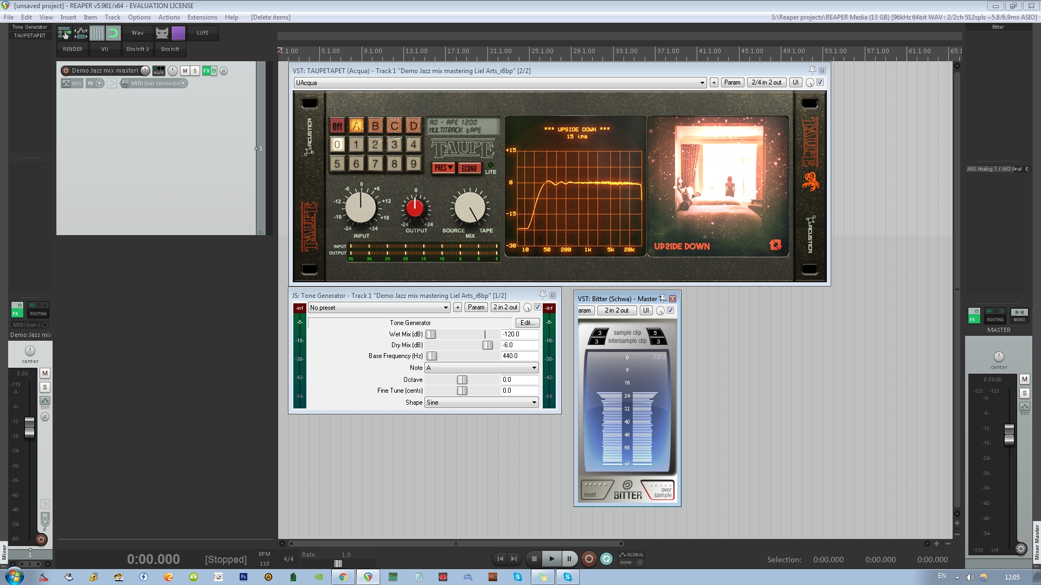Screen dimensions: 1041x585
Task: Open the Actions menu
Action: click(x=169, y=17)
